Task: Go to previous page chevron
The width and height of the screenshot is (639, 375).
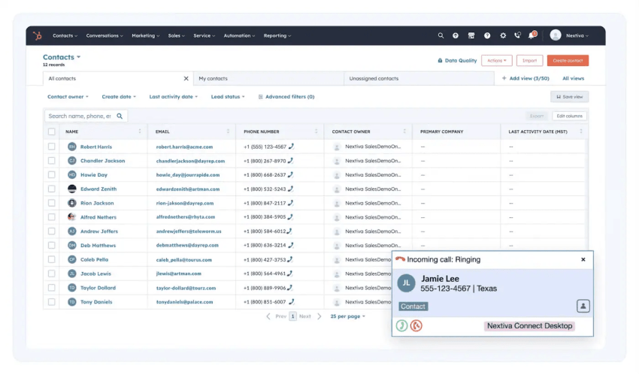Action: click(x=268, y=316)
